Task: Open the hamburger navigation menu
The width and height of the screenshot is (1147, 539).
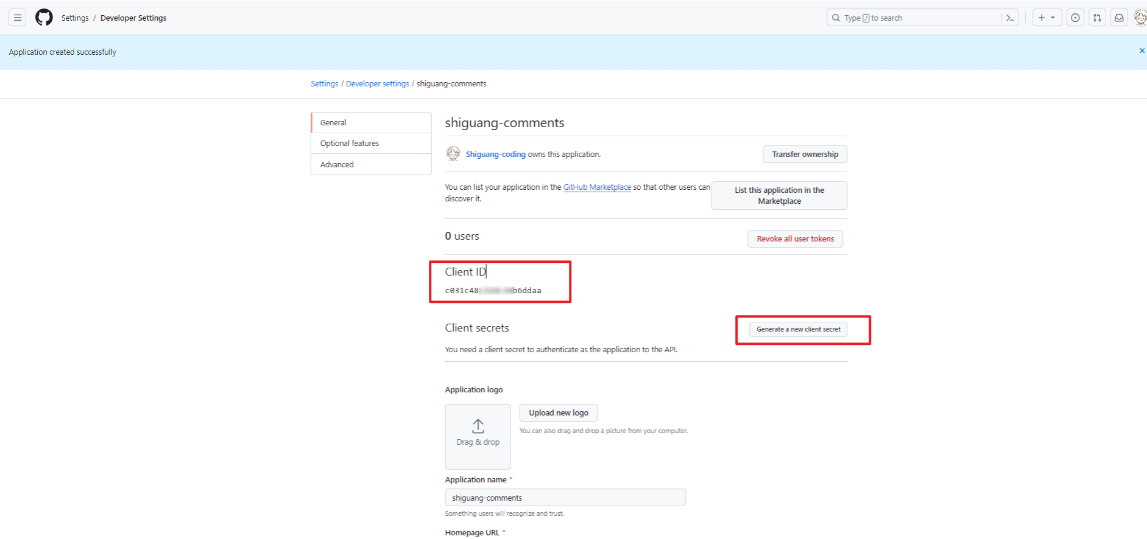Action: click(18, 18)
